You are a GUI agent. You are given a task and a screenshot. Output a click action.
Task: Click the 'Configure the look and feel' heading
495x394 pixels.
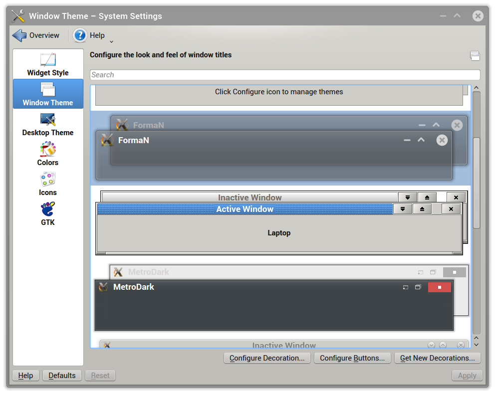click(161, 55)
